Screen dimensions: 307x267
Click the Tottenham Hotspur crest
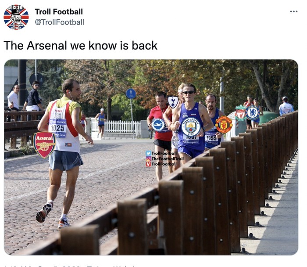[173, 102]
